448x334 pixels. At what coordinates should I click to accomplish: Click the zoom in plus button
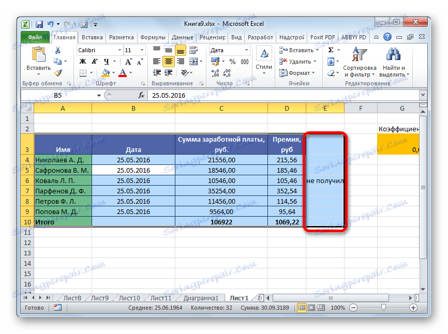(413, 308)
